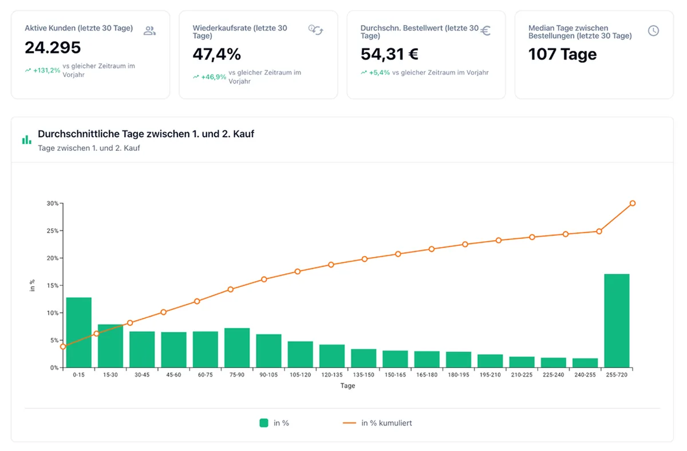Viewport: 687px width, 451px height.
Task: Click the green bar chart icon beside title
Action: (26, 139)
